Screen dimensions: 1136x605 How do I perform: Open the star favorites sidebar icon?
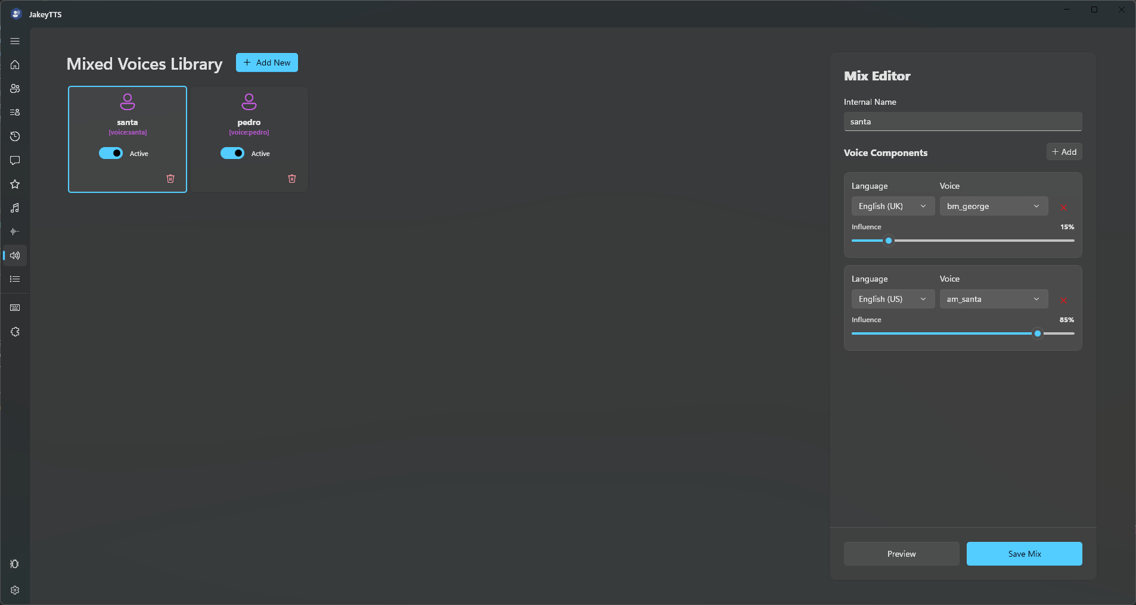coord(15,184)
